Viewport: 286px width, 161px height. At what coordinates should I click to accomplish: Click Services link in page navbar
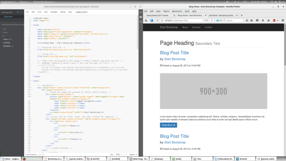coord(196,27)
